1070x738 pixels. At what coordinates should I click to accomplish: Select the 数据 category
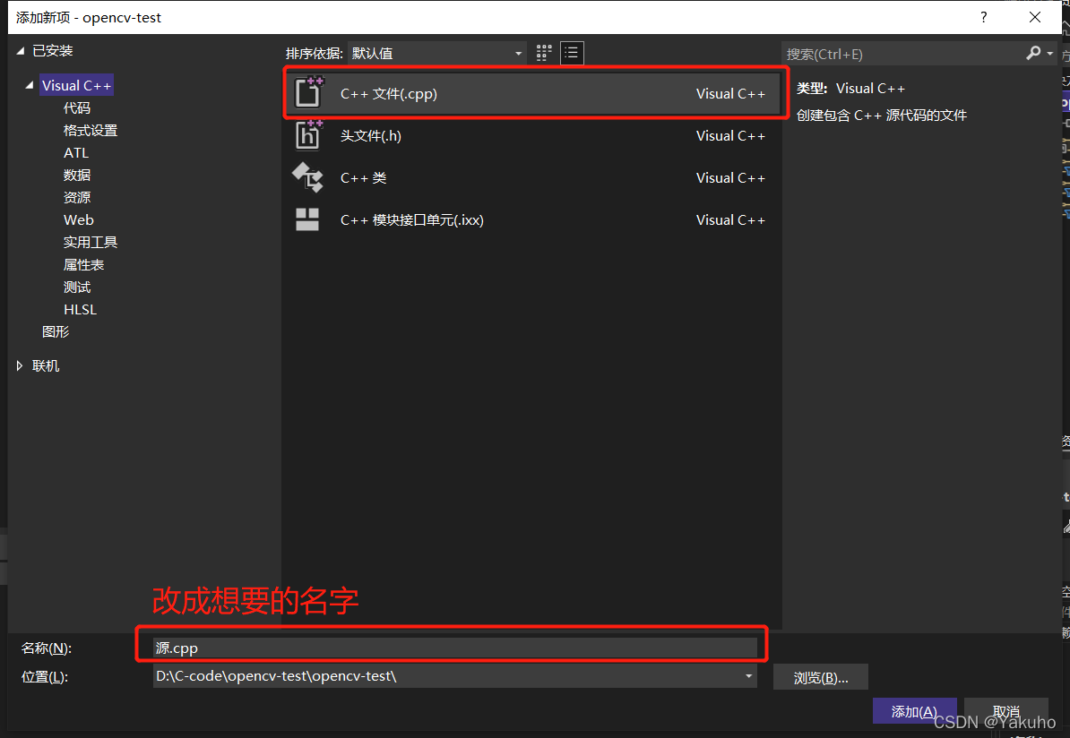click(x=77, y=176)
